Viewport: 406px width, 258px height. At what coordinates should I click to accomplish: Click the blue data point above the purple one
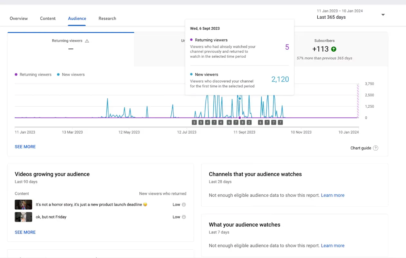click(x=239, y=99)
